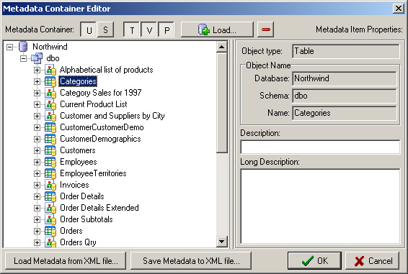Viewport: 408px width, 274px height.
Task: Select the Orders Qry tree item
Action: click(78, 242)
